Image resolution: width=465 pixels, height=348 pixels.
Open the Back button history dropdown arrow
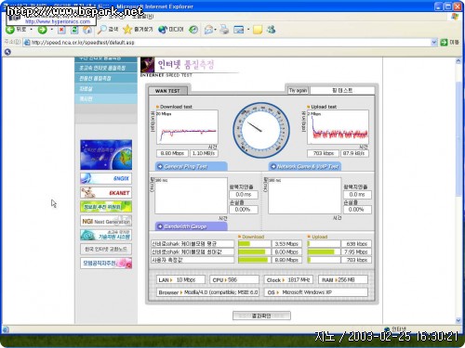pyautogui.click(x=31, y=30)
